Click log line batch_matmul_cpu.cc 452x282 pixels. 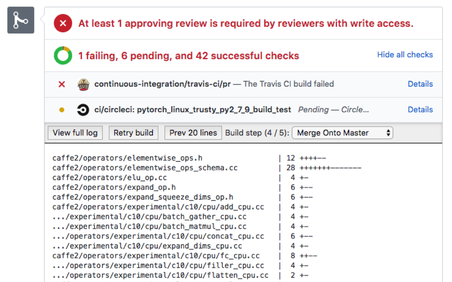tap(149, 227)
